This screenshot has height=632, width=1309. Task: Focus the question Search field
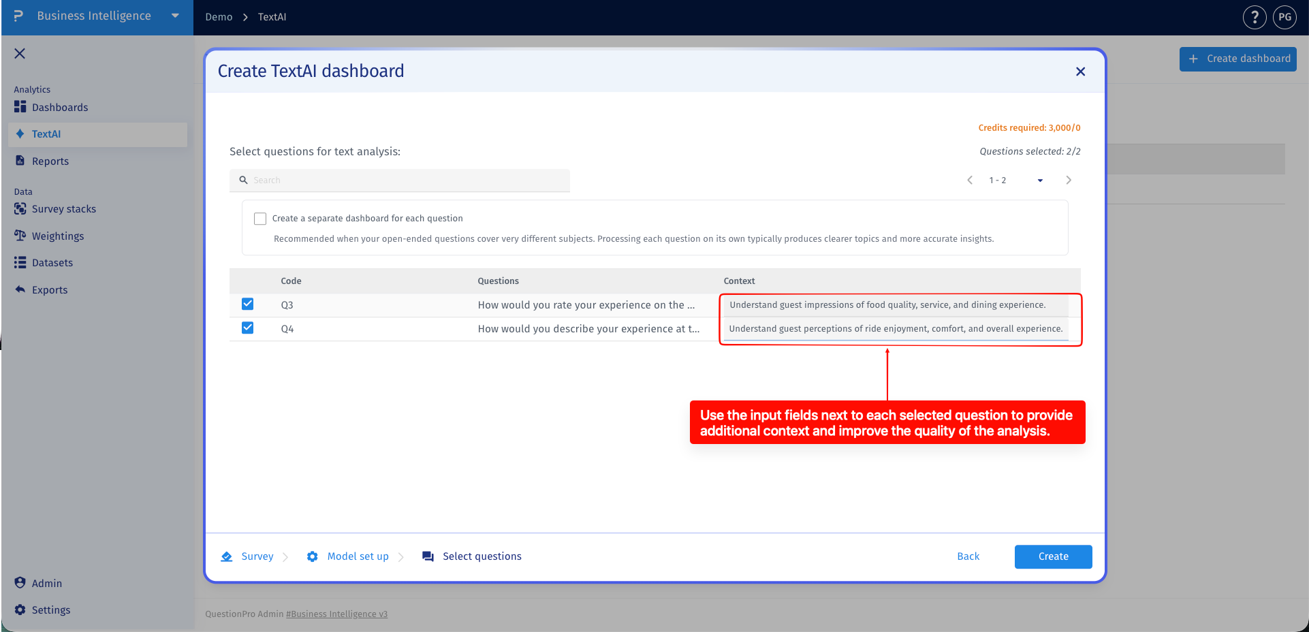(400, 180)
